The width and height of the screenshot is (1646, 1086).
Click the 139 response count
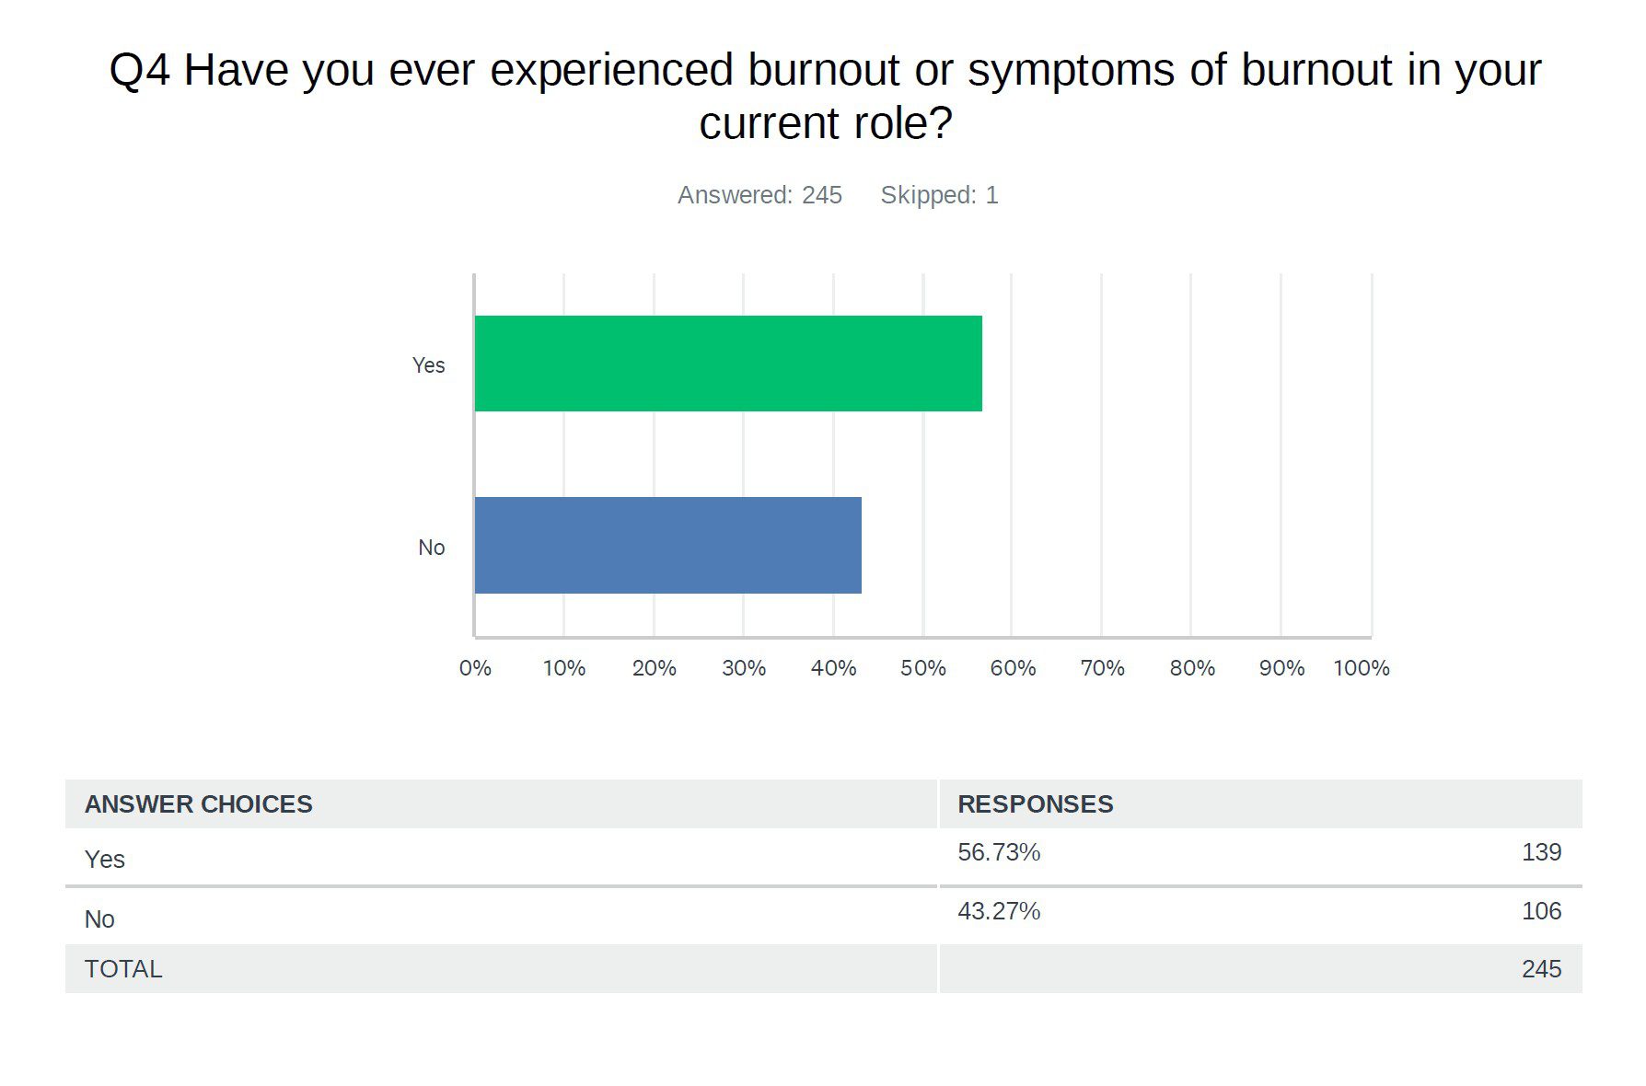(1541, 852)
